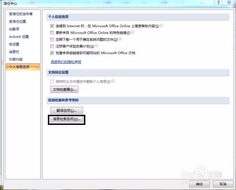Toggle the search Office Online help checkbox
Viewport: 236px width, 190px height.
(x=52, y=26)
